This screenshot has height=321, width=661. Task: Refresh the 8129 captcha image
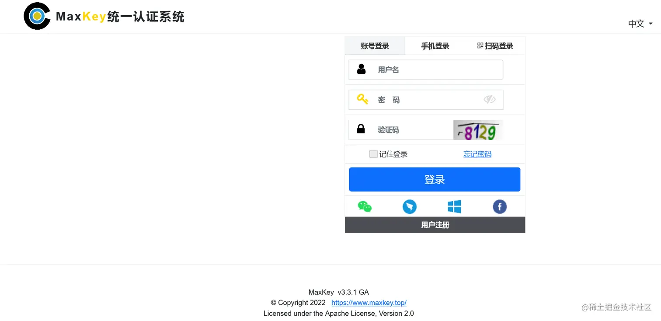click(478, 130)
